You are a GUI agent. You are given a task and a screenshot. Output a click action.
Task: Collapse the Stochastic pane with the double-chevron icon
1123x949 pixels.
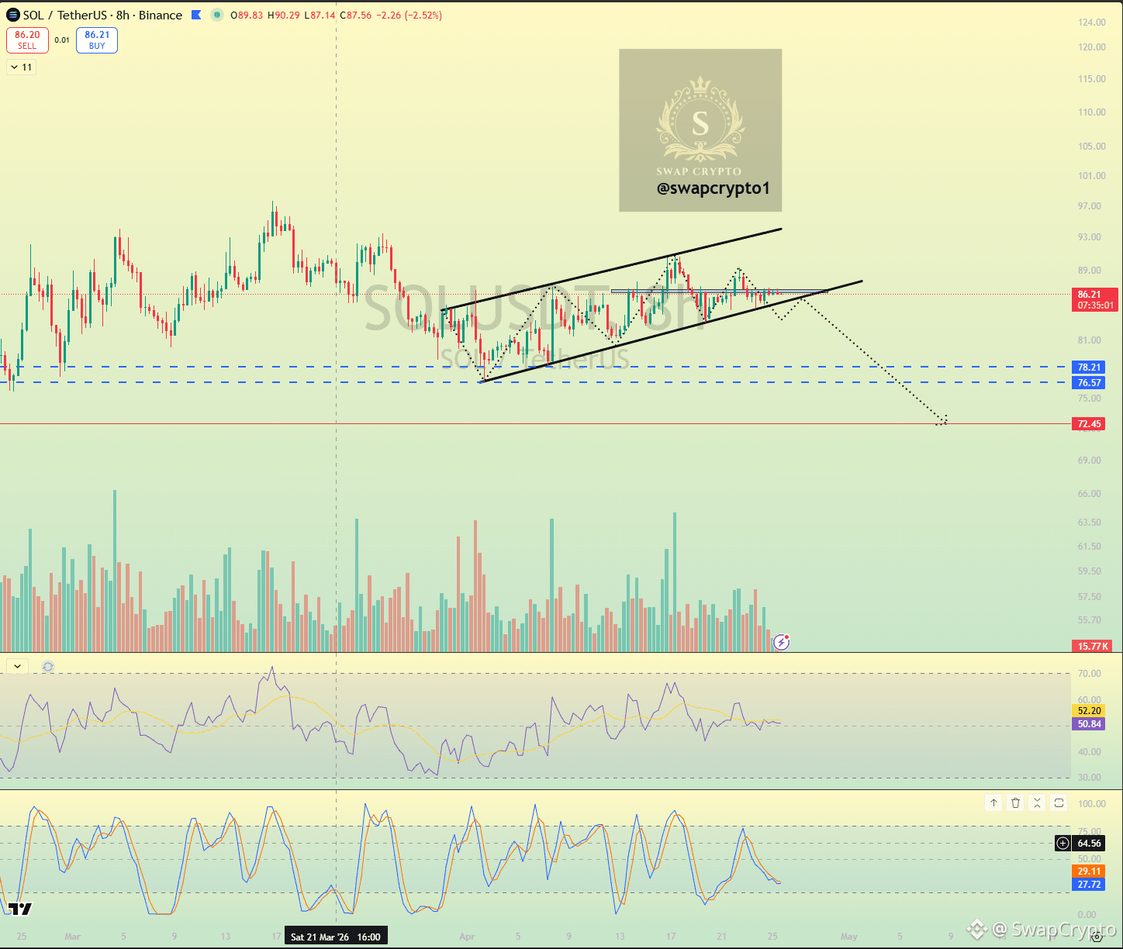1037,802
